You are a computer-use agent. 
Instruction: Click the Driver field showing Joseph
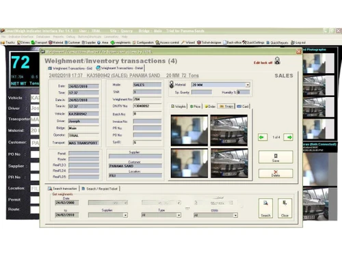(x=83, y=121)
